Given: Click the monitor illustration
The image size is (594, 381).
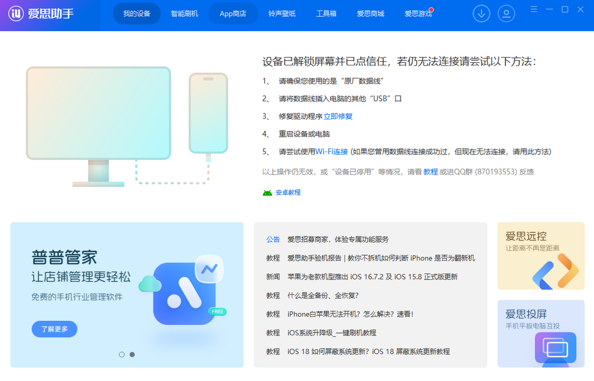Looking at the screenshot, I should tap(99, 126).
